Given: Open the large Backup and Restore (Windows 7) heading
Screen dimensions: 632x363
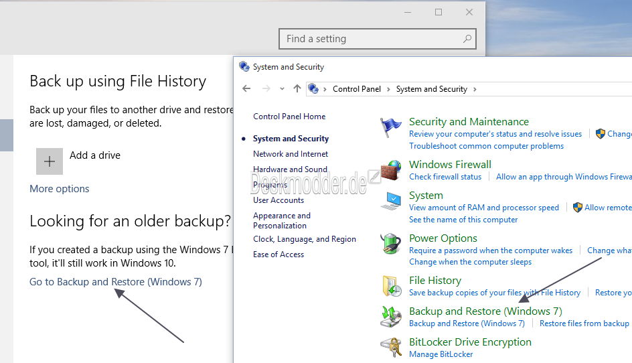Looking at the screenshot, I should coord(485,311).
